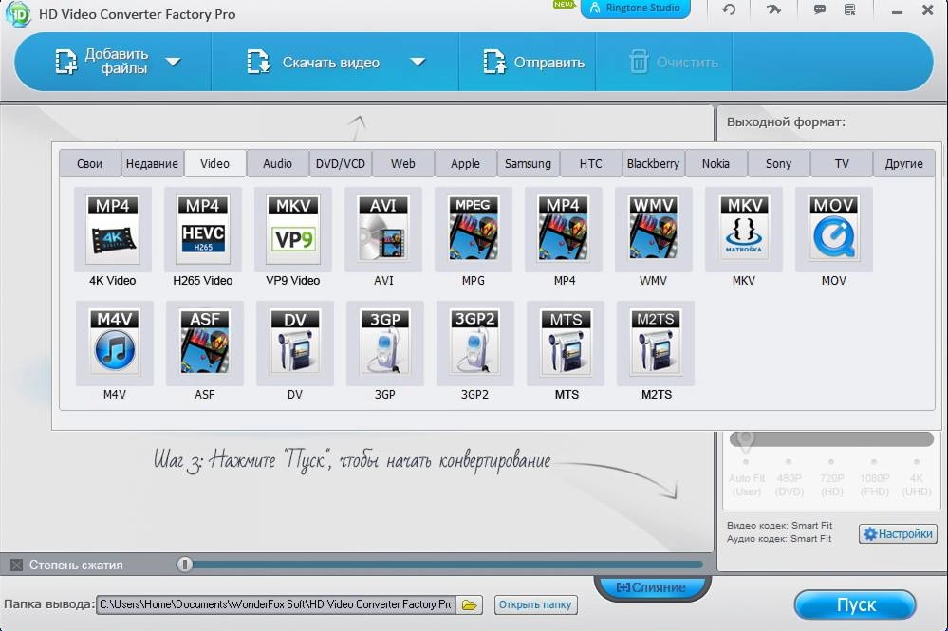Click the resolution slider track
Viewport: 948px width, 631px height.
click(832, 439)
